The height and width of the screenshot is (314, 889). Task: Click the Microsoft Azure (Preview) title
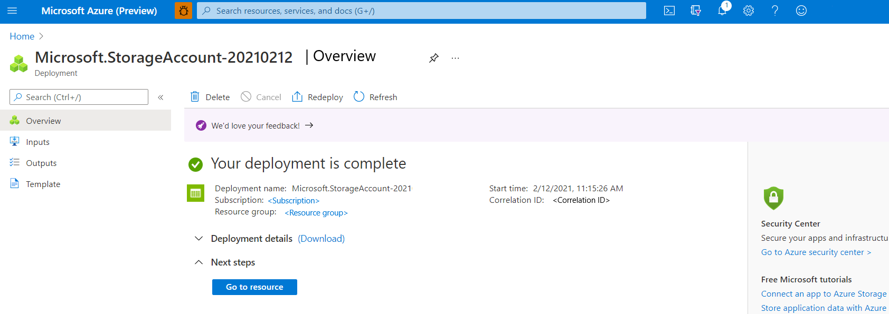[x=99, y=11]
